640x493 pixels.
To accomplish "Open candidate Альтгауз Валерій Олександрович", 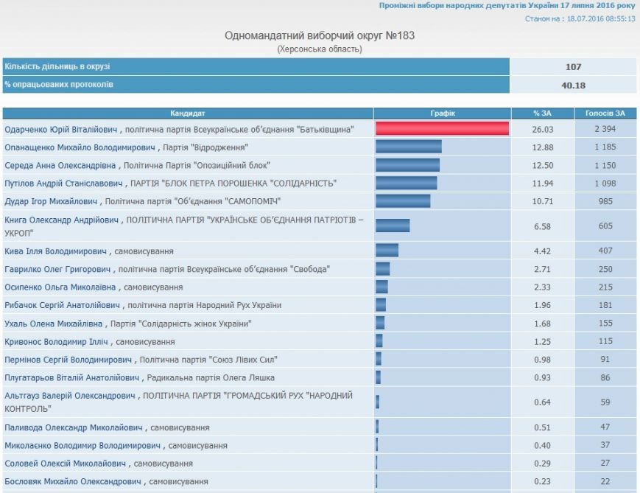I will click(x=70, y=396).
